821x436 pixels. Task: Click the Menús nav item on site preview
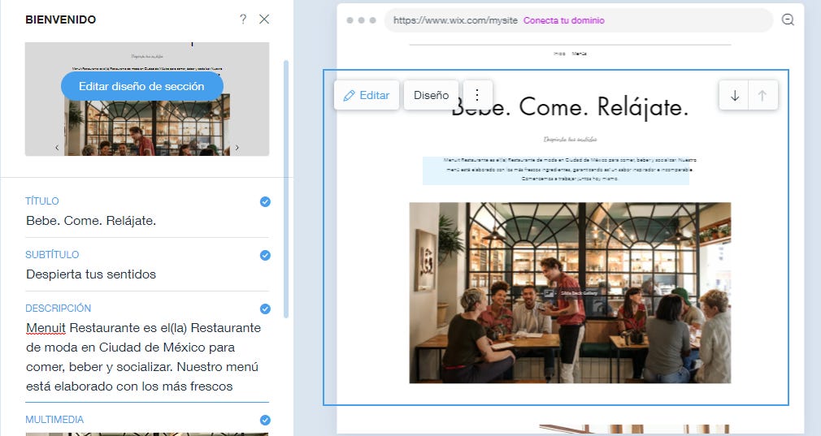tap(579, 54)
